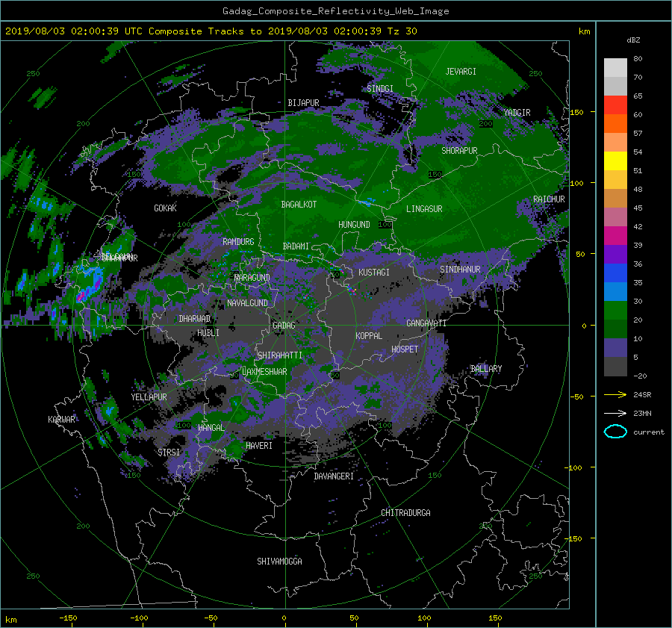
Task: Click the RAICHUR city label
Action: 549,199
